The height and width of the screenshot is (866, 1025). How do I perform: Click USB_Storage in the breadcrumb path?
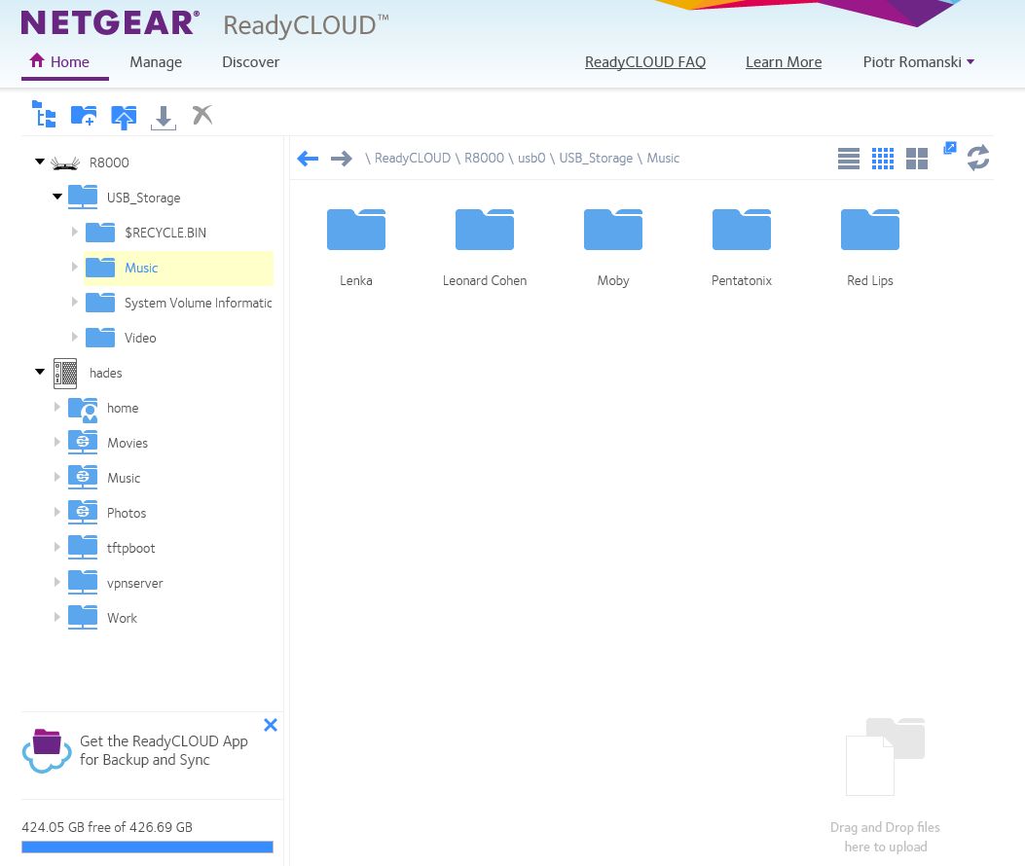pos(596,159)
